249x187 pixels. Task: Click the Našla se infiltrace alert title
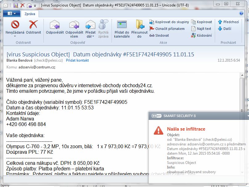(x=186, y=129)
